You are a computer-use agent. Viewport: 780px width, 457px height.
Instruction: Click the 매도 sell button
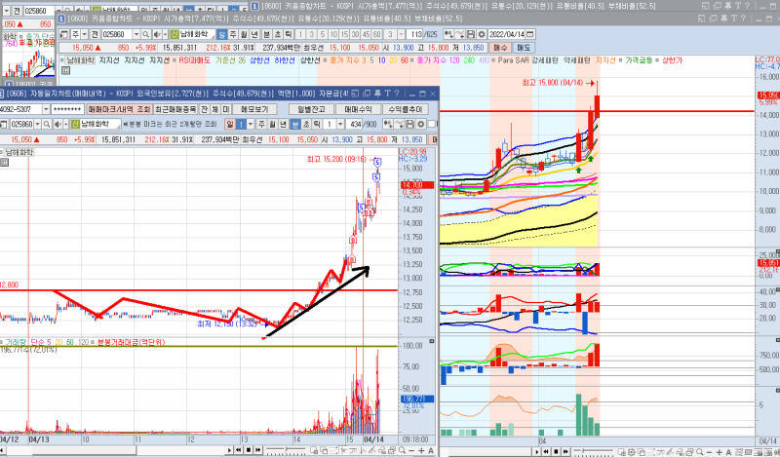coord(524,48)
